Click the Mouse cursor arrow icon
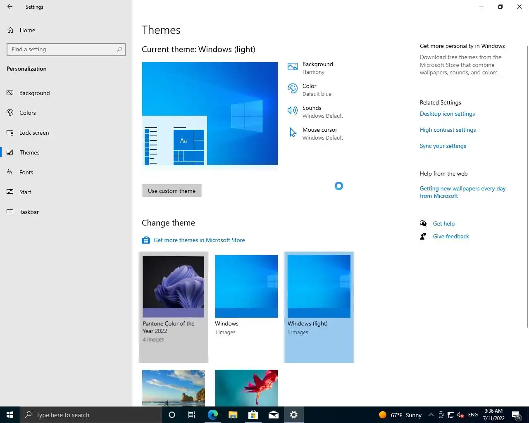This screenshot has width=529, height=423. click(x=293, y=132)
